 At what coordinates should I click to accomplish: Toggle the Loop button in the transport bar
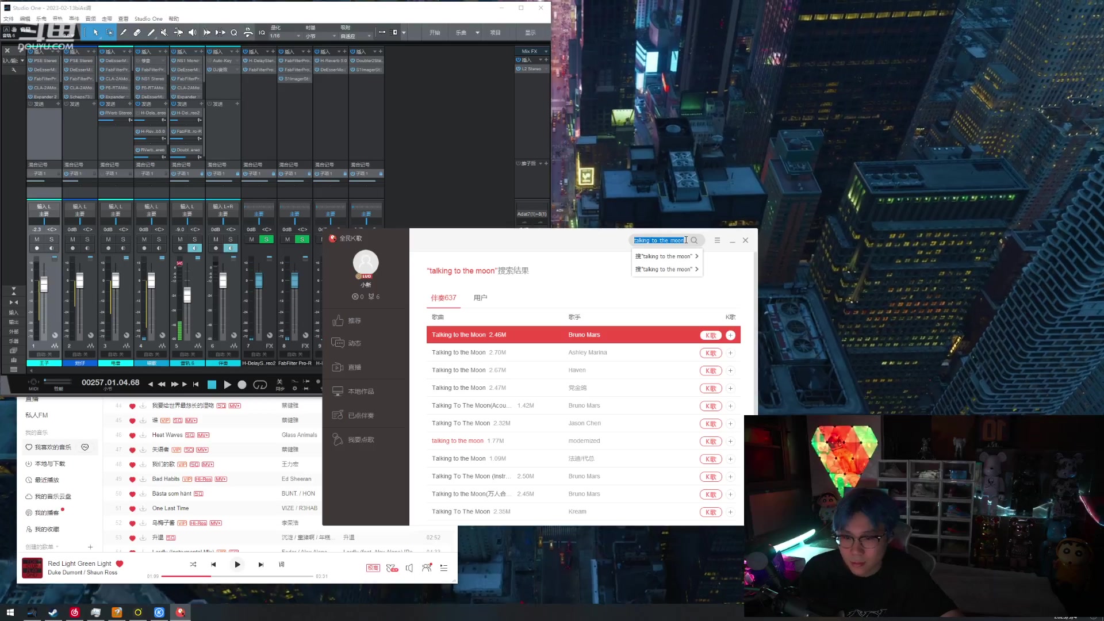260,385
